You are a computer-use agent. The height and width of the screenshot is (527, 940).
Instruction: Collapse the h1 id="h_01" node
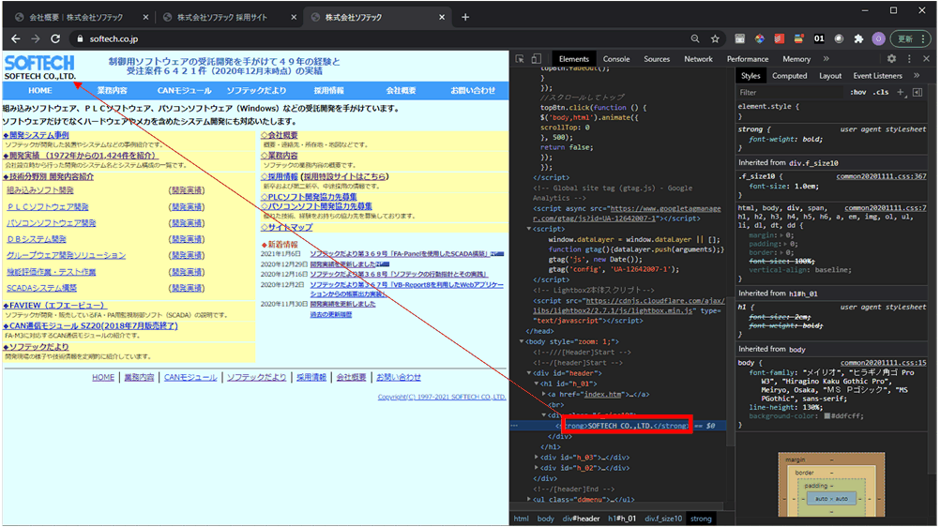coord(536,384)
